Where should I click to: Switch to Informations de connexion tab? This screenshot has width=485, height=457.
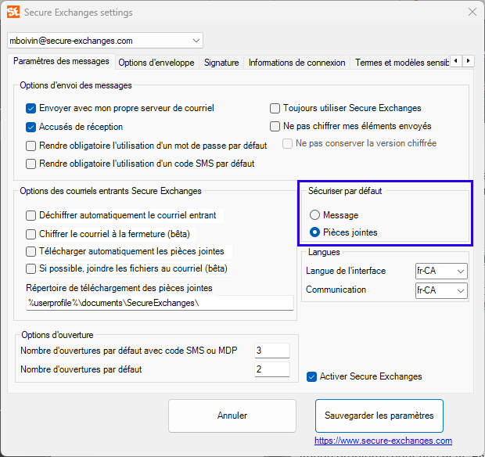[297, 63]
